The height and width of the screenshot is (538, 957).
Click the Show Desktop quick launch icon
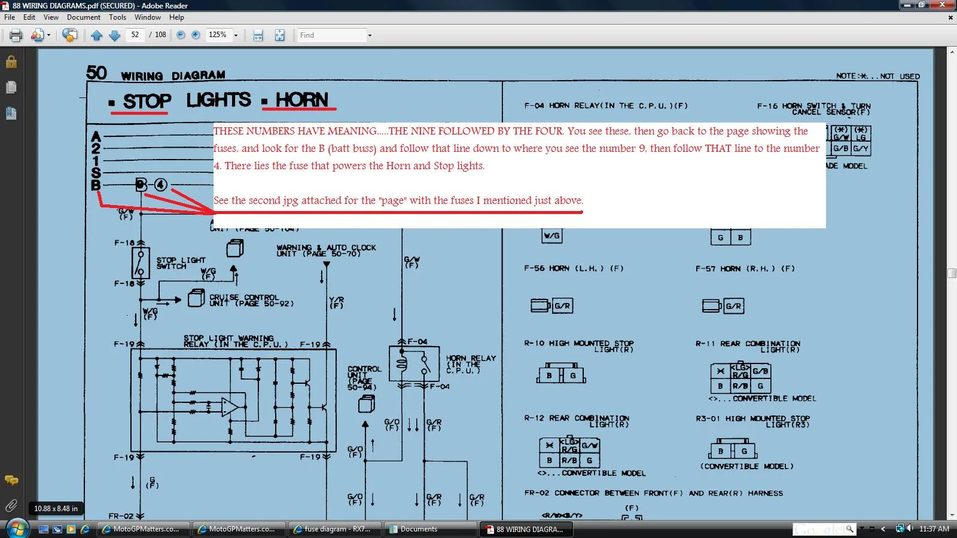[44, 529]
